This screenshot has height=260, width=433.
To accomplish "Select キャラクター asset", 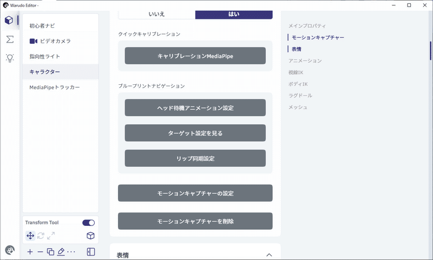I will (x=61, y=72).
